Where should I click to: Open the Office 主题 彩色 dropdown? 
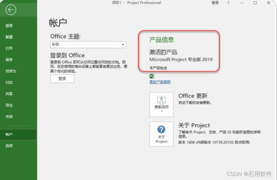(88, 45)
